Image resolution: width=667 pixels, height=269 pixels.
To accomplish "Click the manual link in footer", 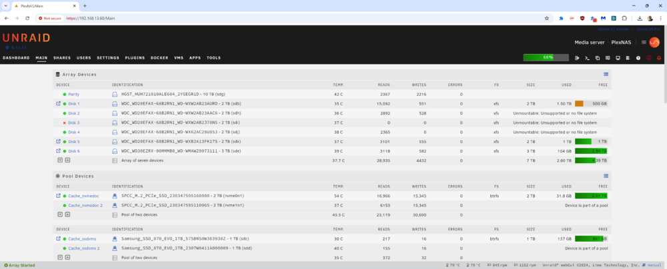I will pos(654,265).
